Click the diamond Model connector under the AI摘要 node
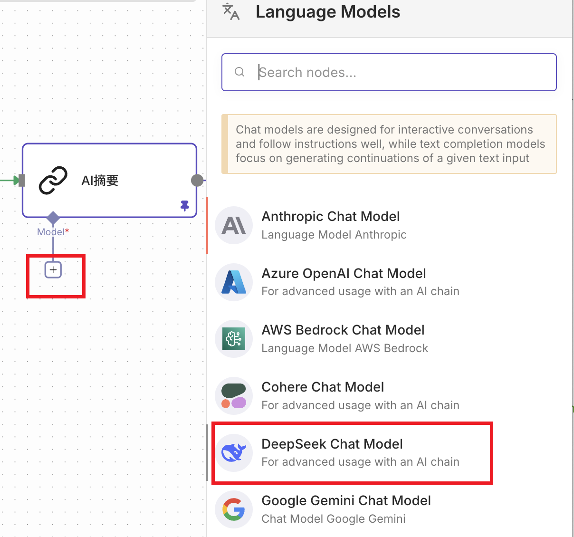Image resolution: width=574 pixels, height=537 pixels. [53, 218]
